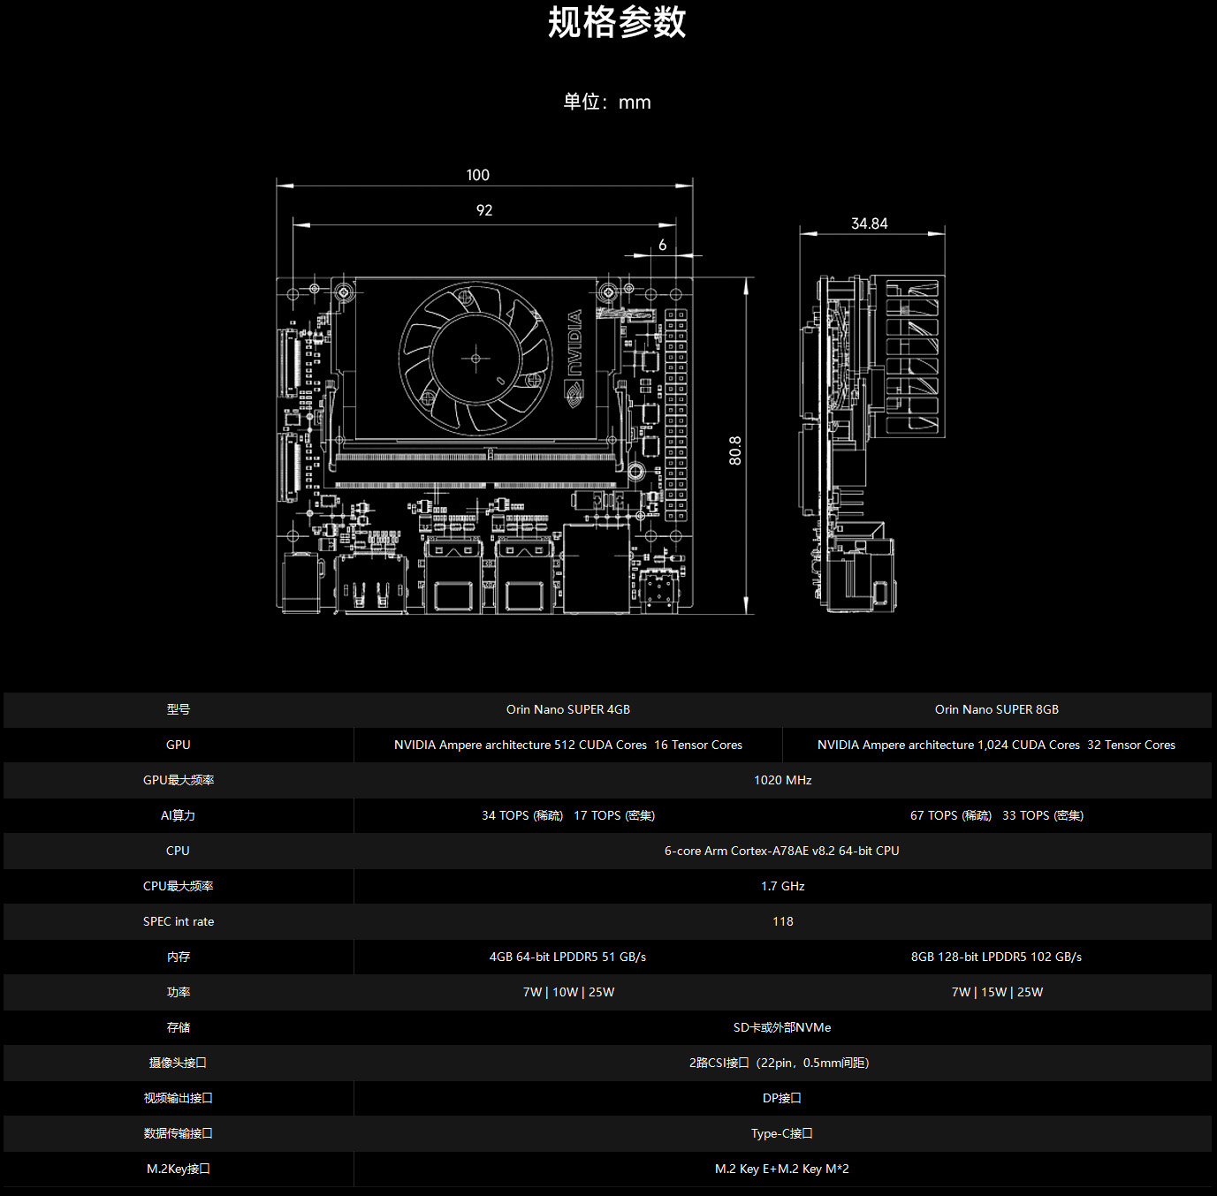Click the NVIDIA logo on the fan module
1217x1196 pixels.
[574, 358]
